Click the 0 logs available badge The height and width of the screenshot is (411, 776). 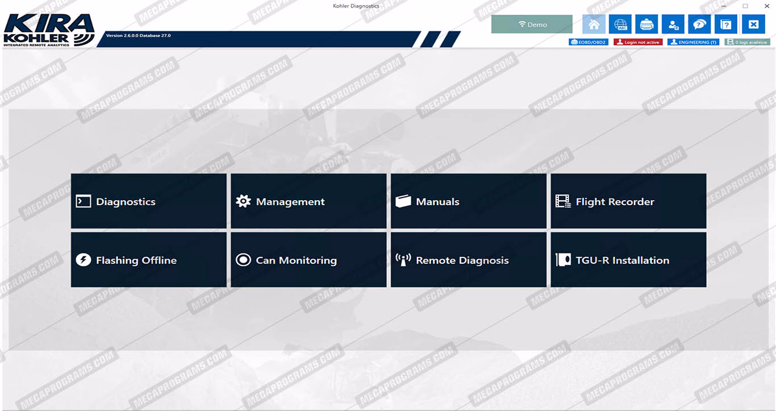[x=747, y=42]
